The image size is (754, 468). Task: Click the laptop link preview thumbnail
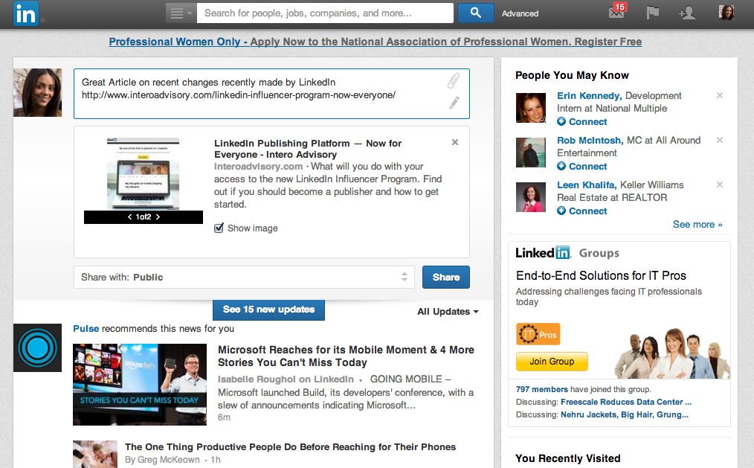pyautogui.click(x=143, y=174)
